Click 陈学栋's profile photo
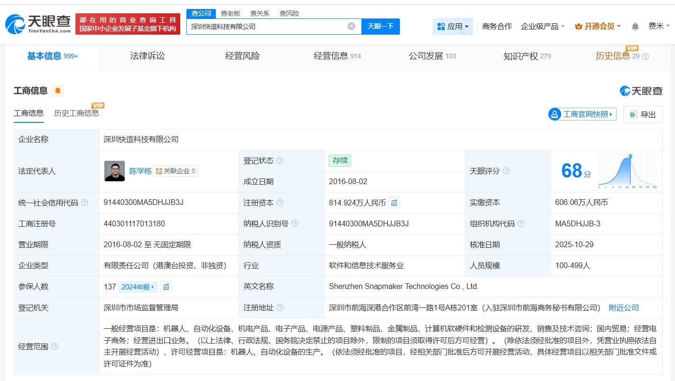 tap(115, 171)
